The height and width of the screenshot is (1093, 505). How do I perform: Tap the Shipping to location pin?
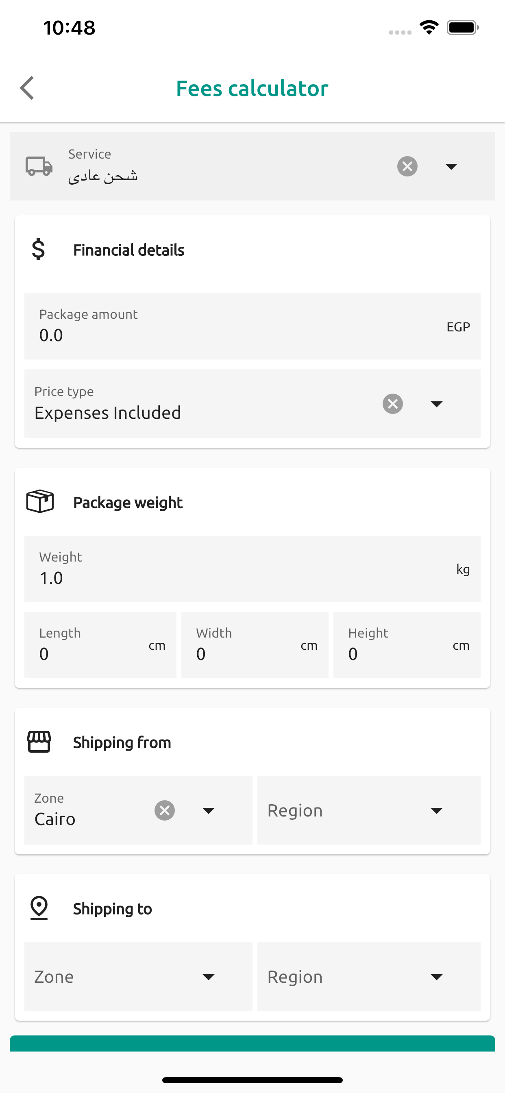(x=39, y=908)
